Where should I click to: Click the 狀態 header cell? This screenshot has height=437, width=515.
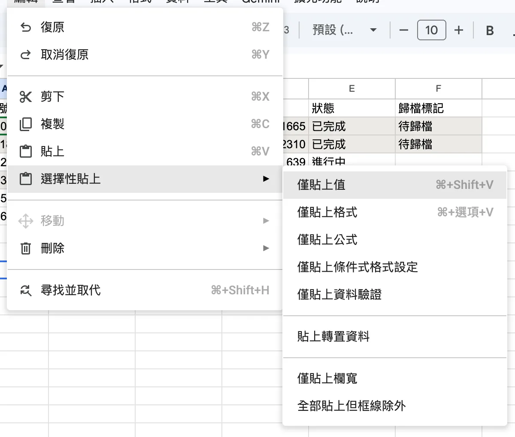tap(352, 108)
